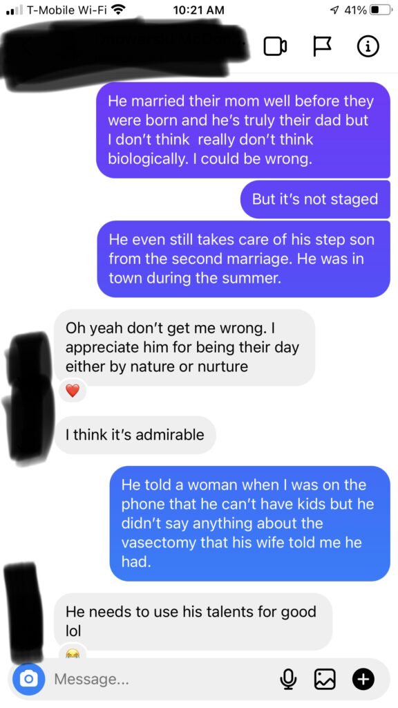Start a video call with the camera icon

(275, 46)
